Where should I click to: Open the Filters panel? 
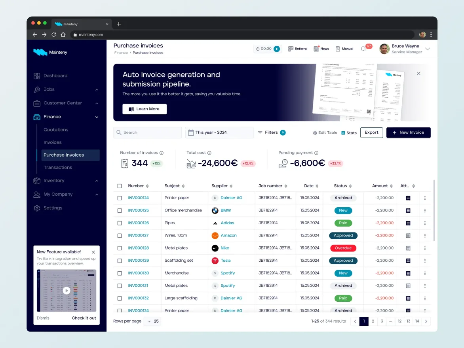pyautogui.click(x=271, y=132)
